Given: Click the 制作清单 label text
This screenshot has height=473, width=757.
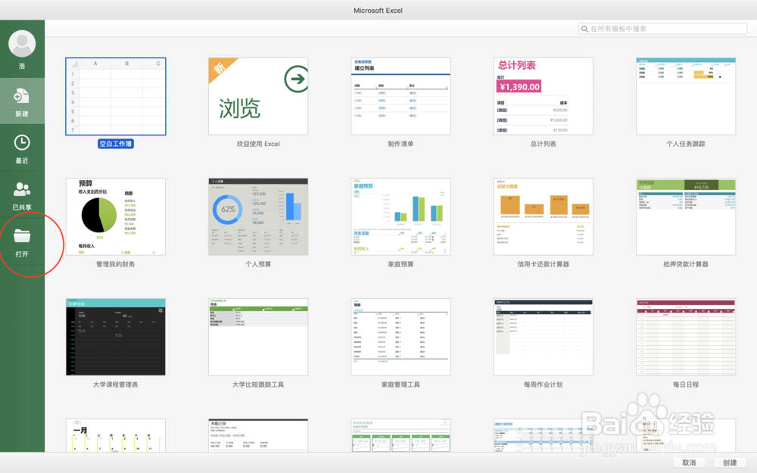Looking at the screenshot, I should [x=400, y=144].
